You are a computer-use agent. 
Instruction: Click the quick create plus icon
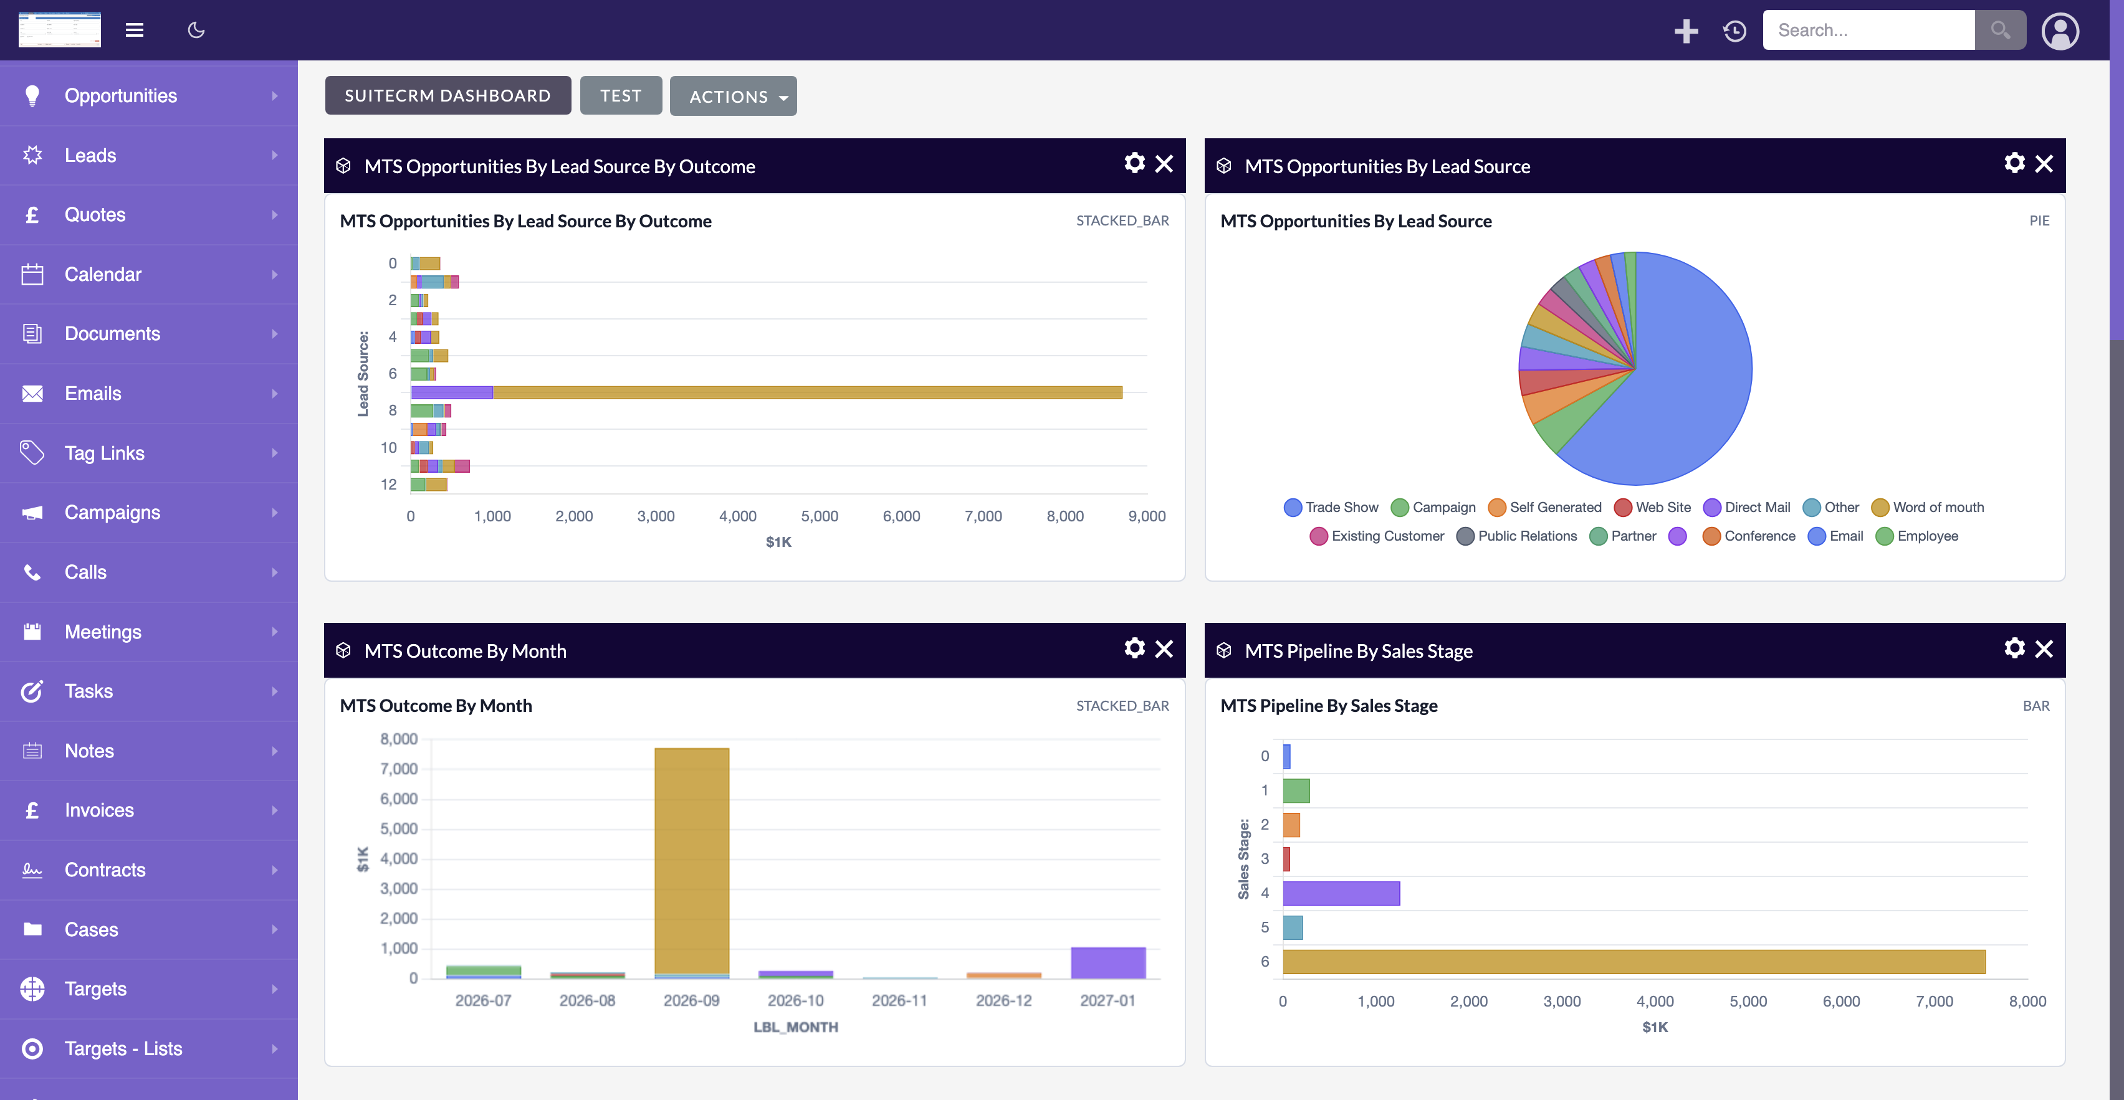pos(1686,31)
